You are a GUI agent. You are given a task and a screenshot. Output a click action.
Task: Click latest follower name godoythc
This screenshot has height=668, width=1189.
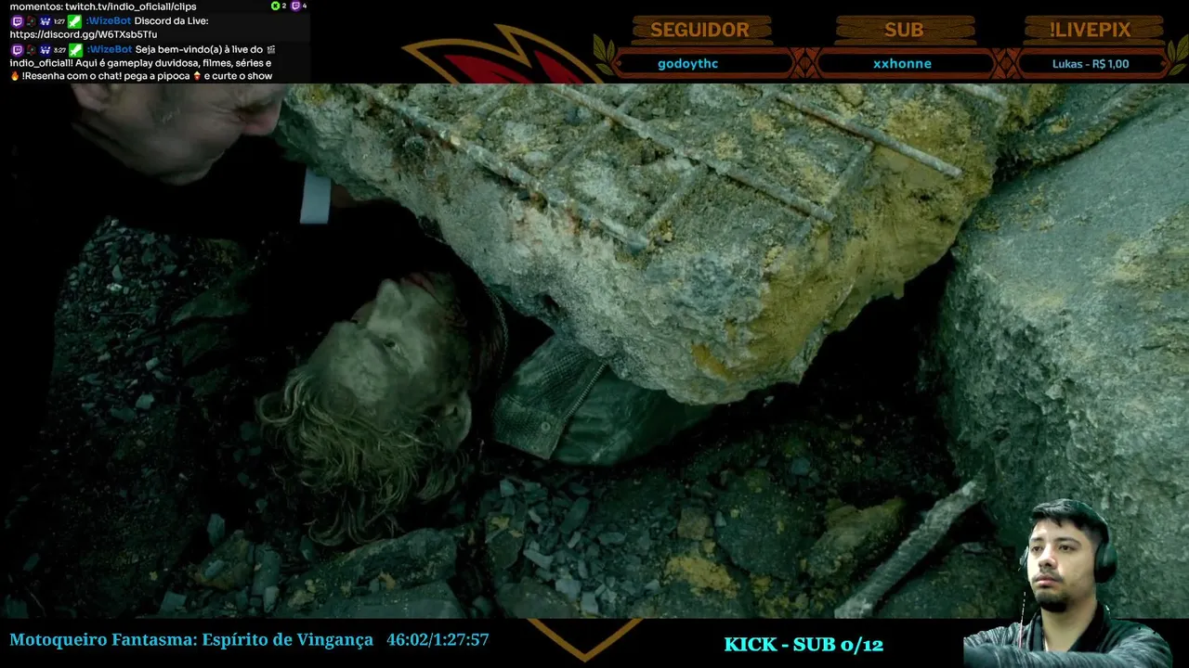[687, 64]
